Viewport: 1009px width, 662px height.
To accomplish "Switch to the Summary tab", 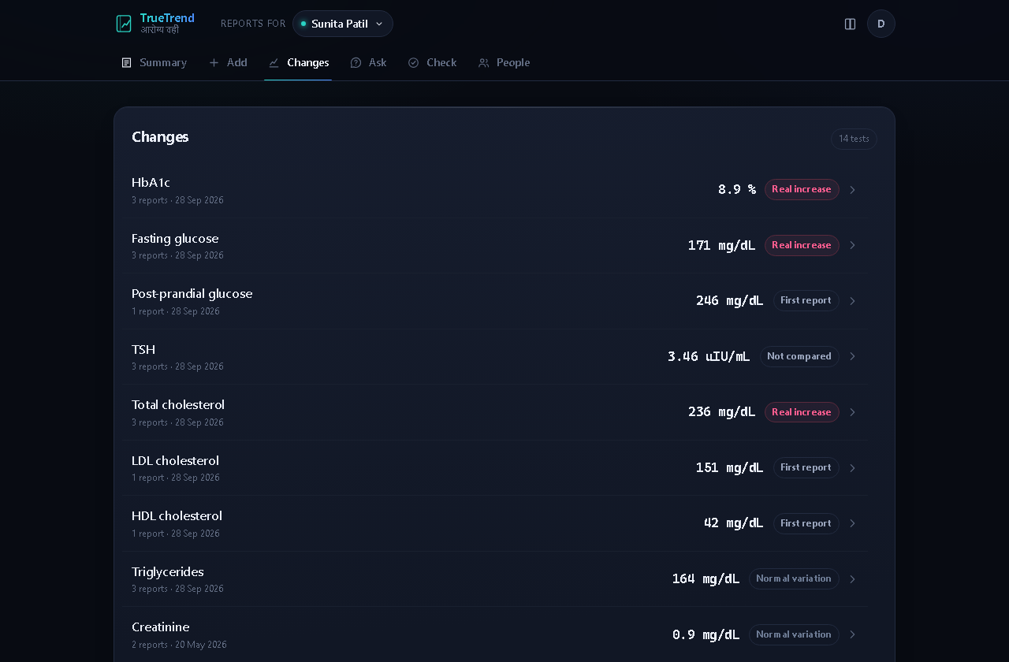I will [x=154, y=63].
